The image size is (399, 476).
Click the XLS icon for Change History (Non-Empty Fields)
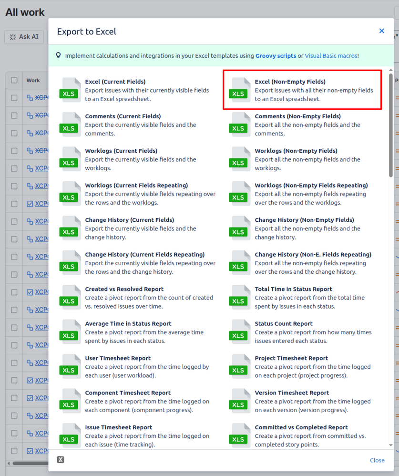(x=239, y=228)
